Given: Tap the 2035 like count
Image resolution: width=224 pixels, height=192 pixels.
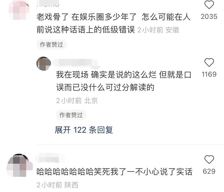Looking at the screenshot, I should (209, 16).
